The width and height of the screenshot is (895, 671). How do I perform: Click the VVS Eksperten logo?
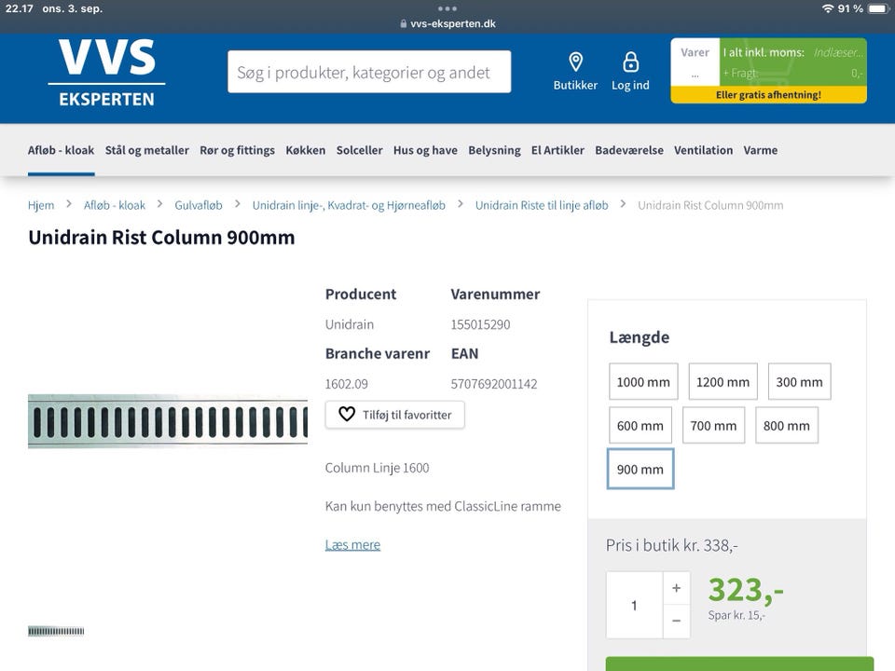coord(106,73)
